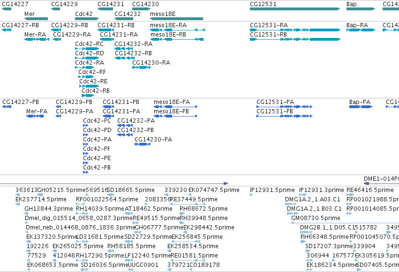This screenshot has height=272, width=399.
Task: Select transcript CG14227-RB
Action: (20, 25)
